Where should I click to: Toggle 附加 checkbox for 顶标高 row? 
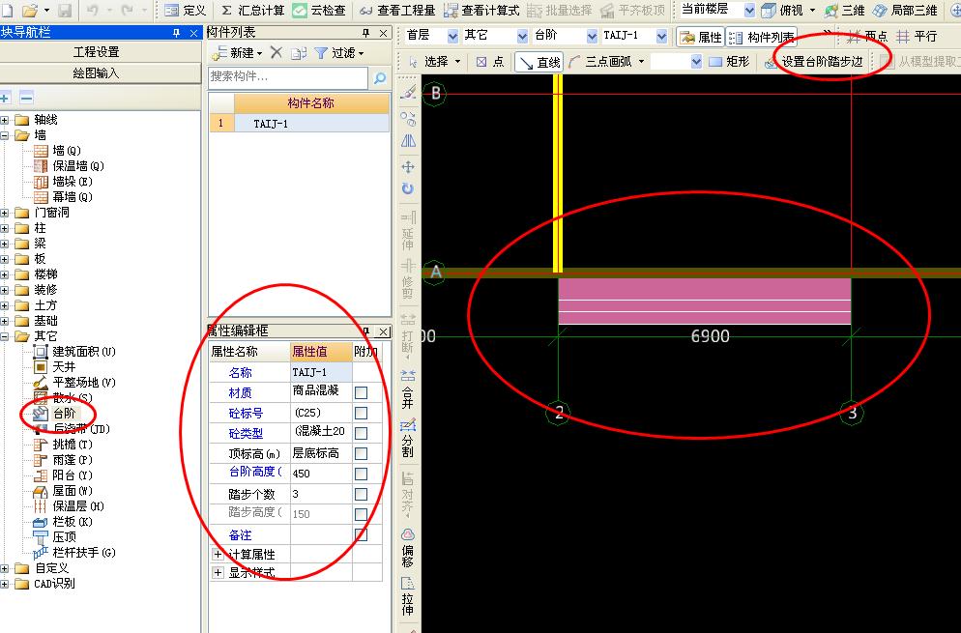click(361, 453)
